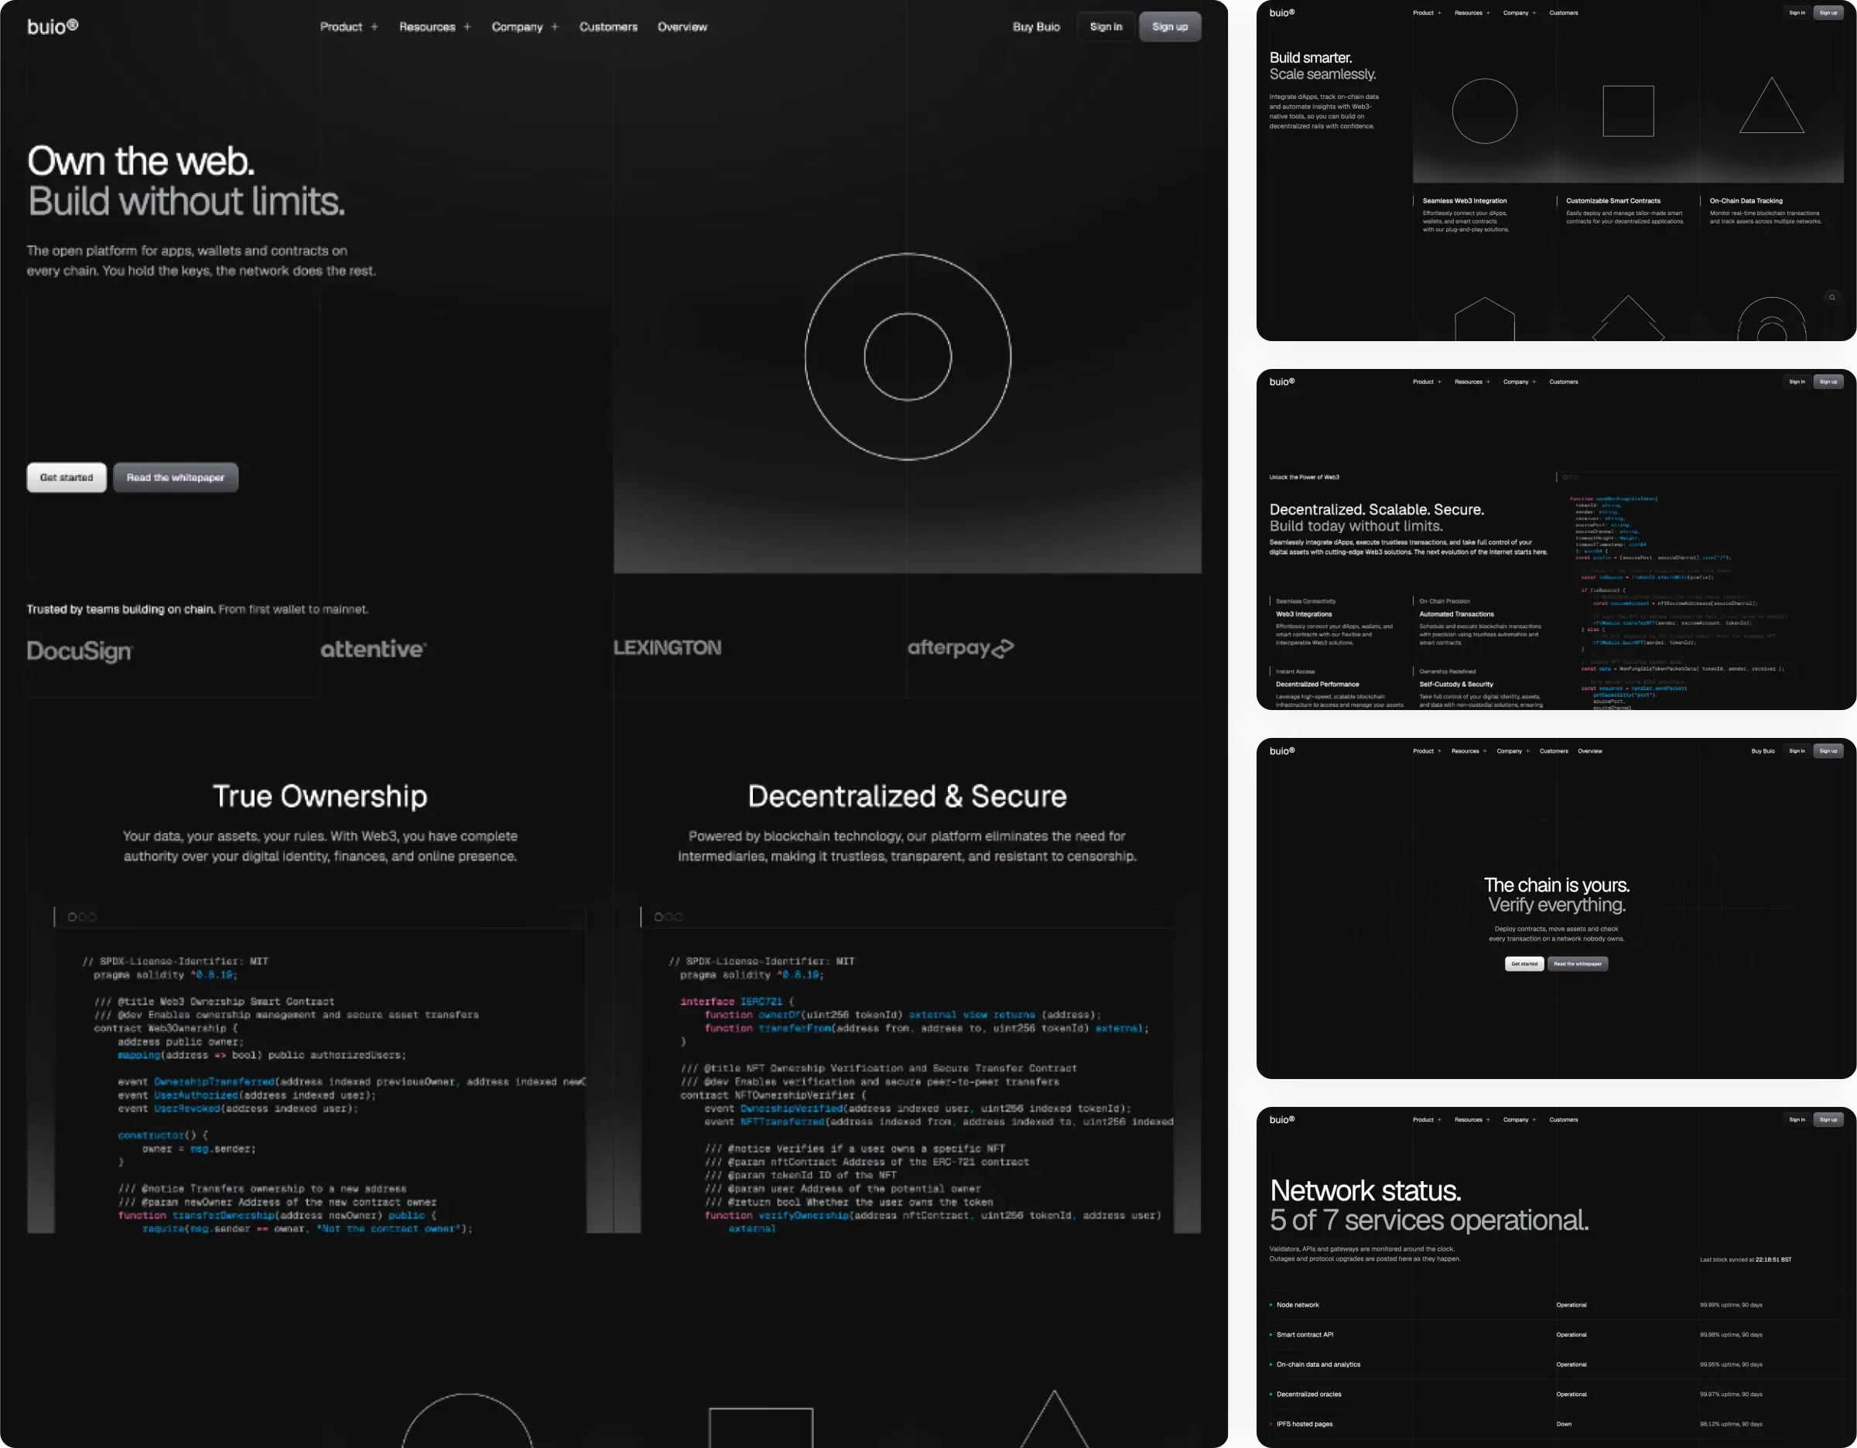Click buio logo in Build smarter panel
Image resolution: width=1857 pixels, height=1448 pixels.
point(1282,12)
